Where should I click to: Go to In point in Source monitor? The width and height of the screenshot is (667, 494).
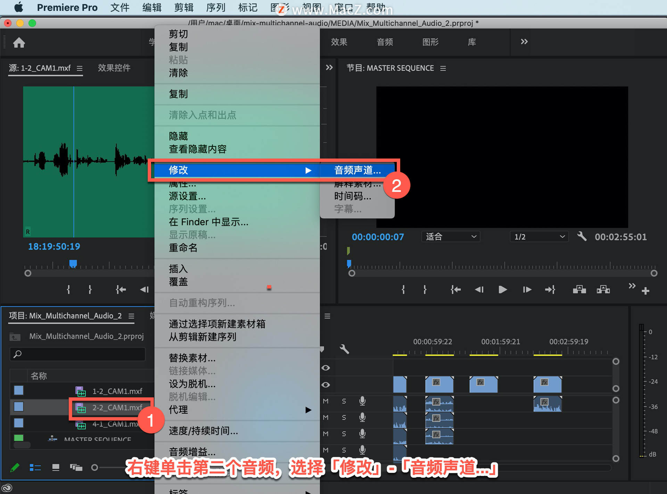coord(121,289)
